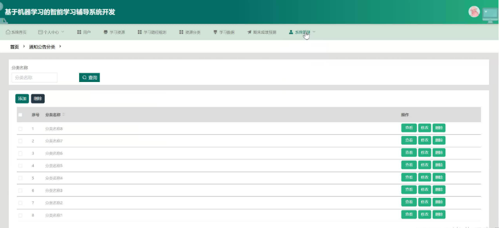
Task: Click 通知公告分类 in the breadcrumb
Action: pyautogui.click(x=42, y=47)
